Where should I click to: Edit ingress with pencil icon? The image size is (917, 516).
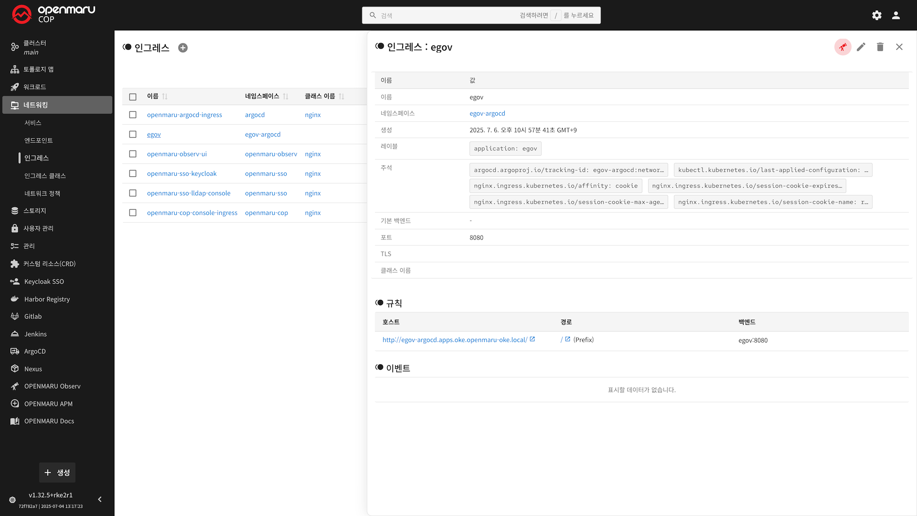(x=861, y=47)
